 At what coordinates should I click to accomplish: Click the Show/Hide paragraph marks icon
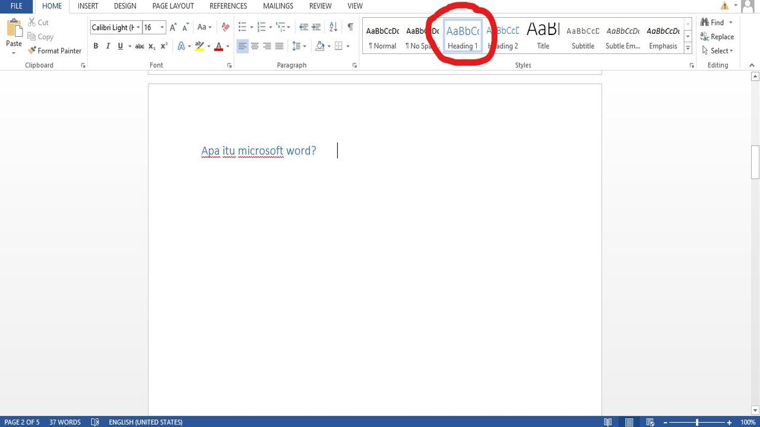[350, 27]
